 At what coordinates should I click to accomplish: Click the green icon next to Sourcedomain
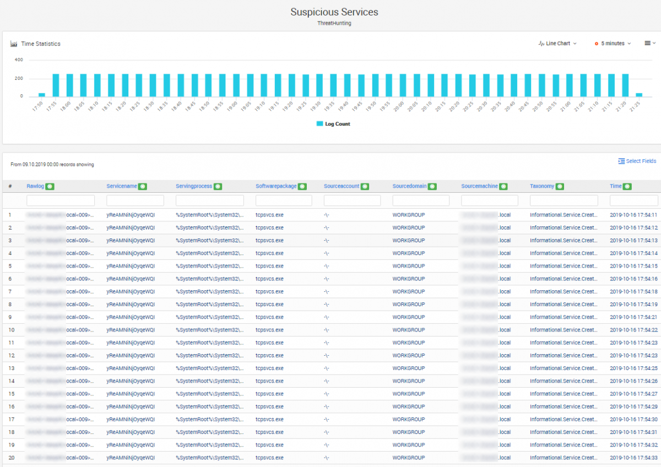click(432, 186)
